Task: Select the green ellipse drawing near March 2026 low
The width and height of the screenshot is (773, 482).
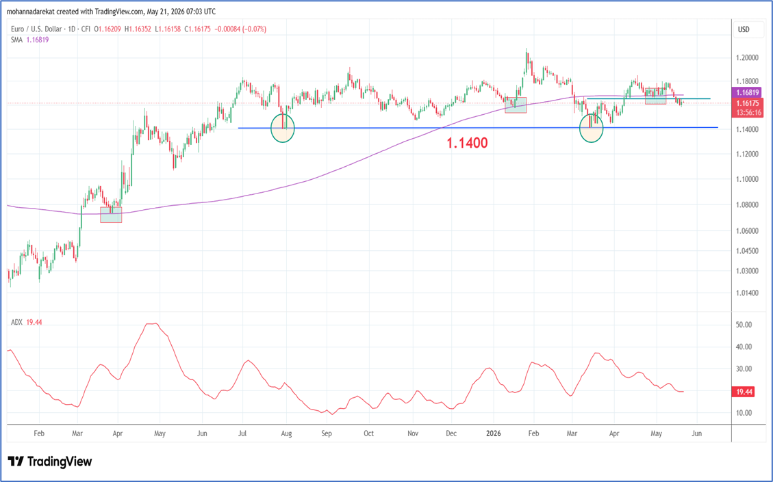Action: coord(591,128)
